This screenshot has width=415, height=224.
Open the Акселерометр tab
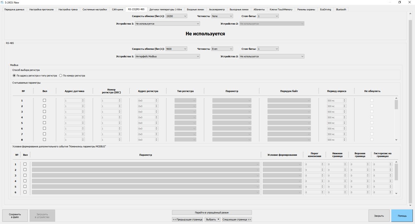(217, 9)
